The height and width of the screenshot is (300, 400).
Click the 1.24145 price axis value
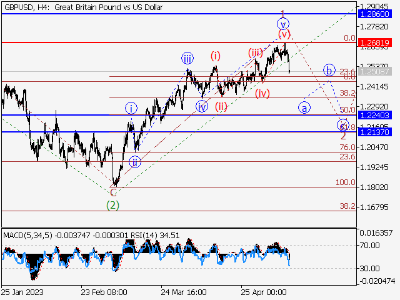coord(374,87)
